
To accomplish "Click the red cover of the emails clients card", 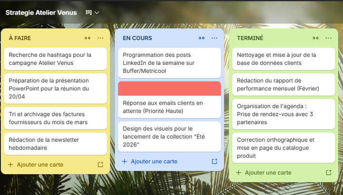I will point(169,89).
